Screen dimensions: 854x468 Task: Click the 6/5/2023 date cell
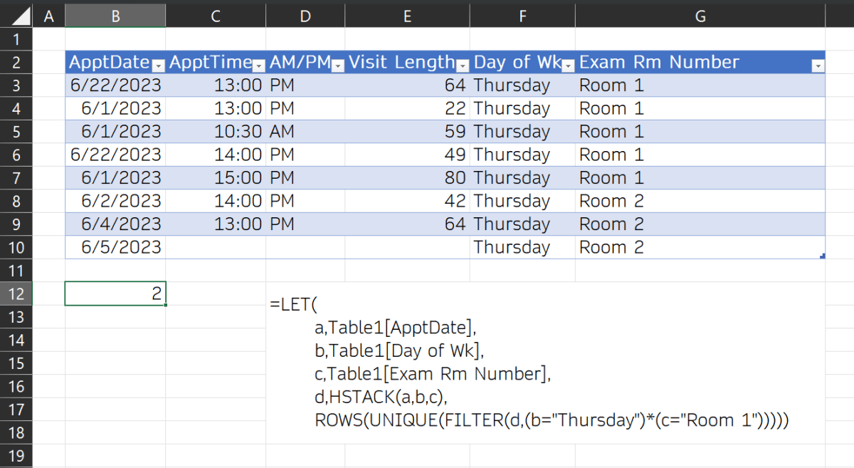(x=115, y=247)
